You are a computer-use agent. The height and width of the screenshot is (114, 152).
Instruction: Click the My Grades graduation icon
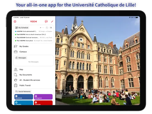pos(16,46)
